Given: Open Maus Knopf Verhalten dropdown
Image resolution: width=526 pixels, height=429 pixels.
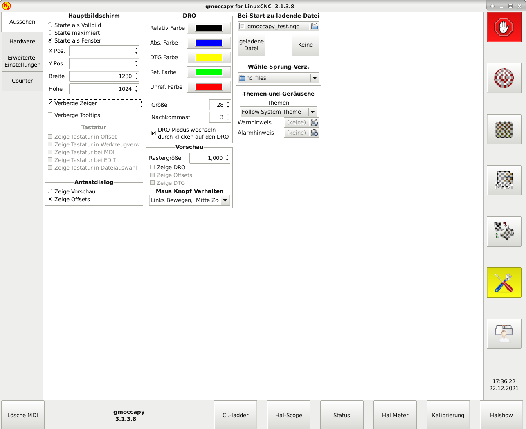Looking at the screenshot, I should (x=189, y=200).
